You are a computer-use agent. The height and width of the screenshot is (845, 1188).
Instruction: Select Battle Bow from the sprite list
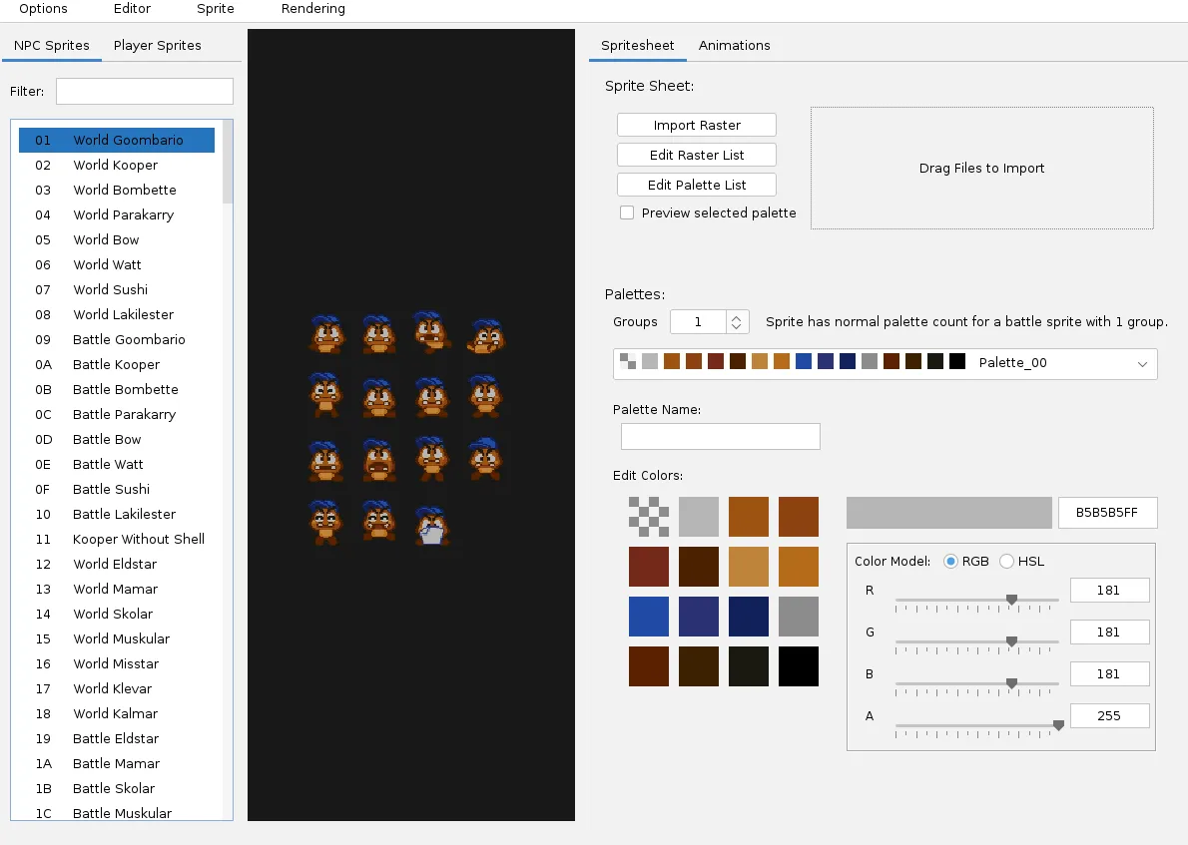[106, 439]
